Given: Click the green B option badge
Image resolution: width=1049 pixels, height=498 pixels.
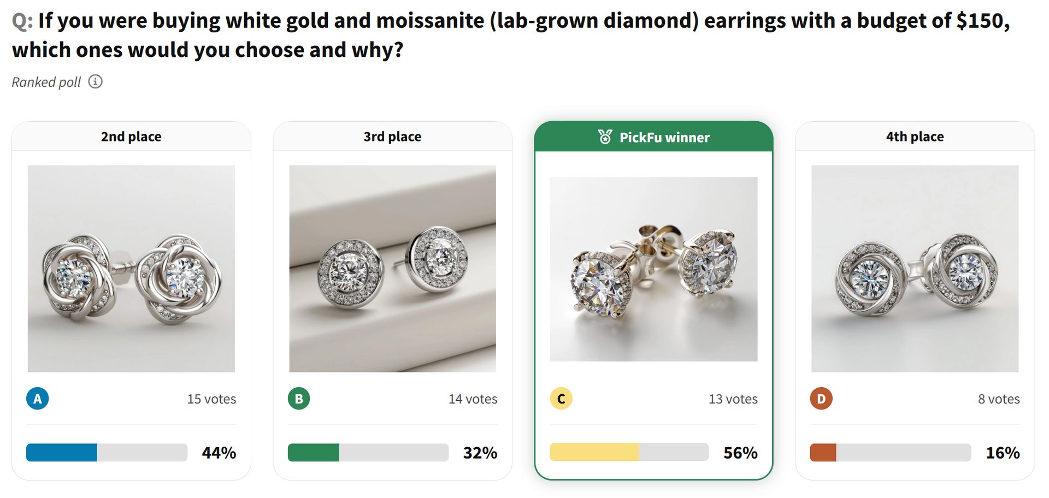Looking at the screenshot, I should 299,399.
